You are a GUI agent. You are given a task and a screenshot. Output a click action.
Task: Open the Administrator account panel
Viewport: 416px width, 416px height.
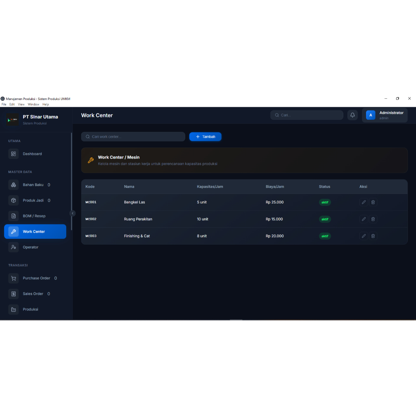[x=385, y=115]
